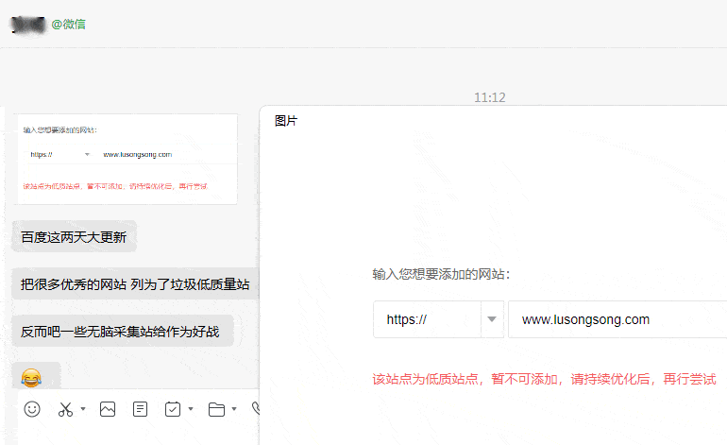Click the laughing-crying emoji message

31,377
